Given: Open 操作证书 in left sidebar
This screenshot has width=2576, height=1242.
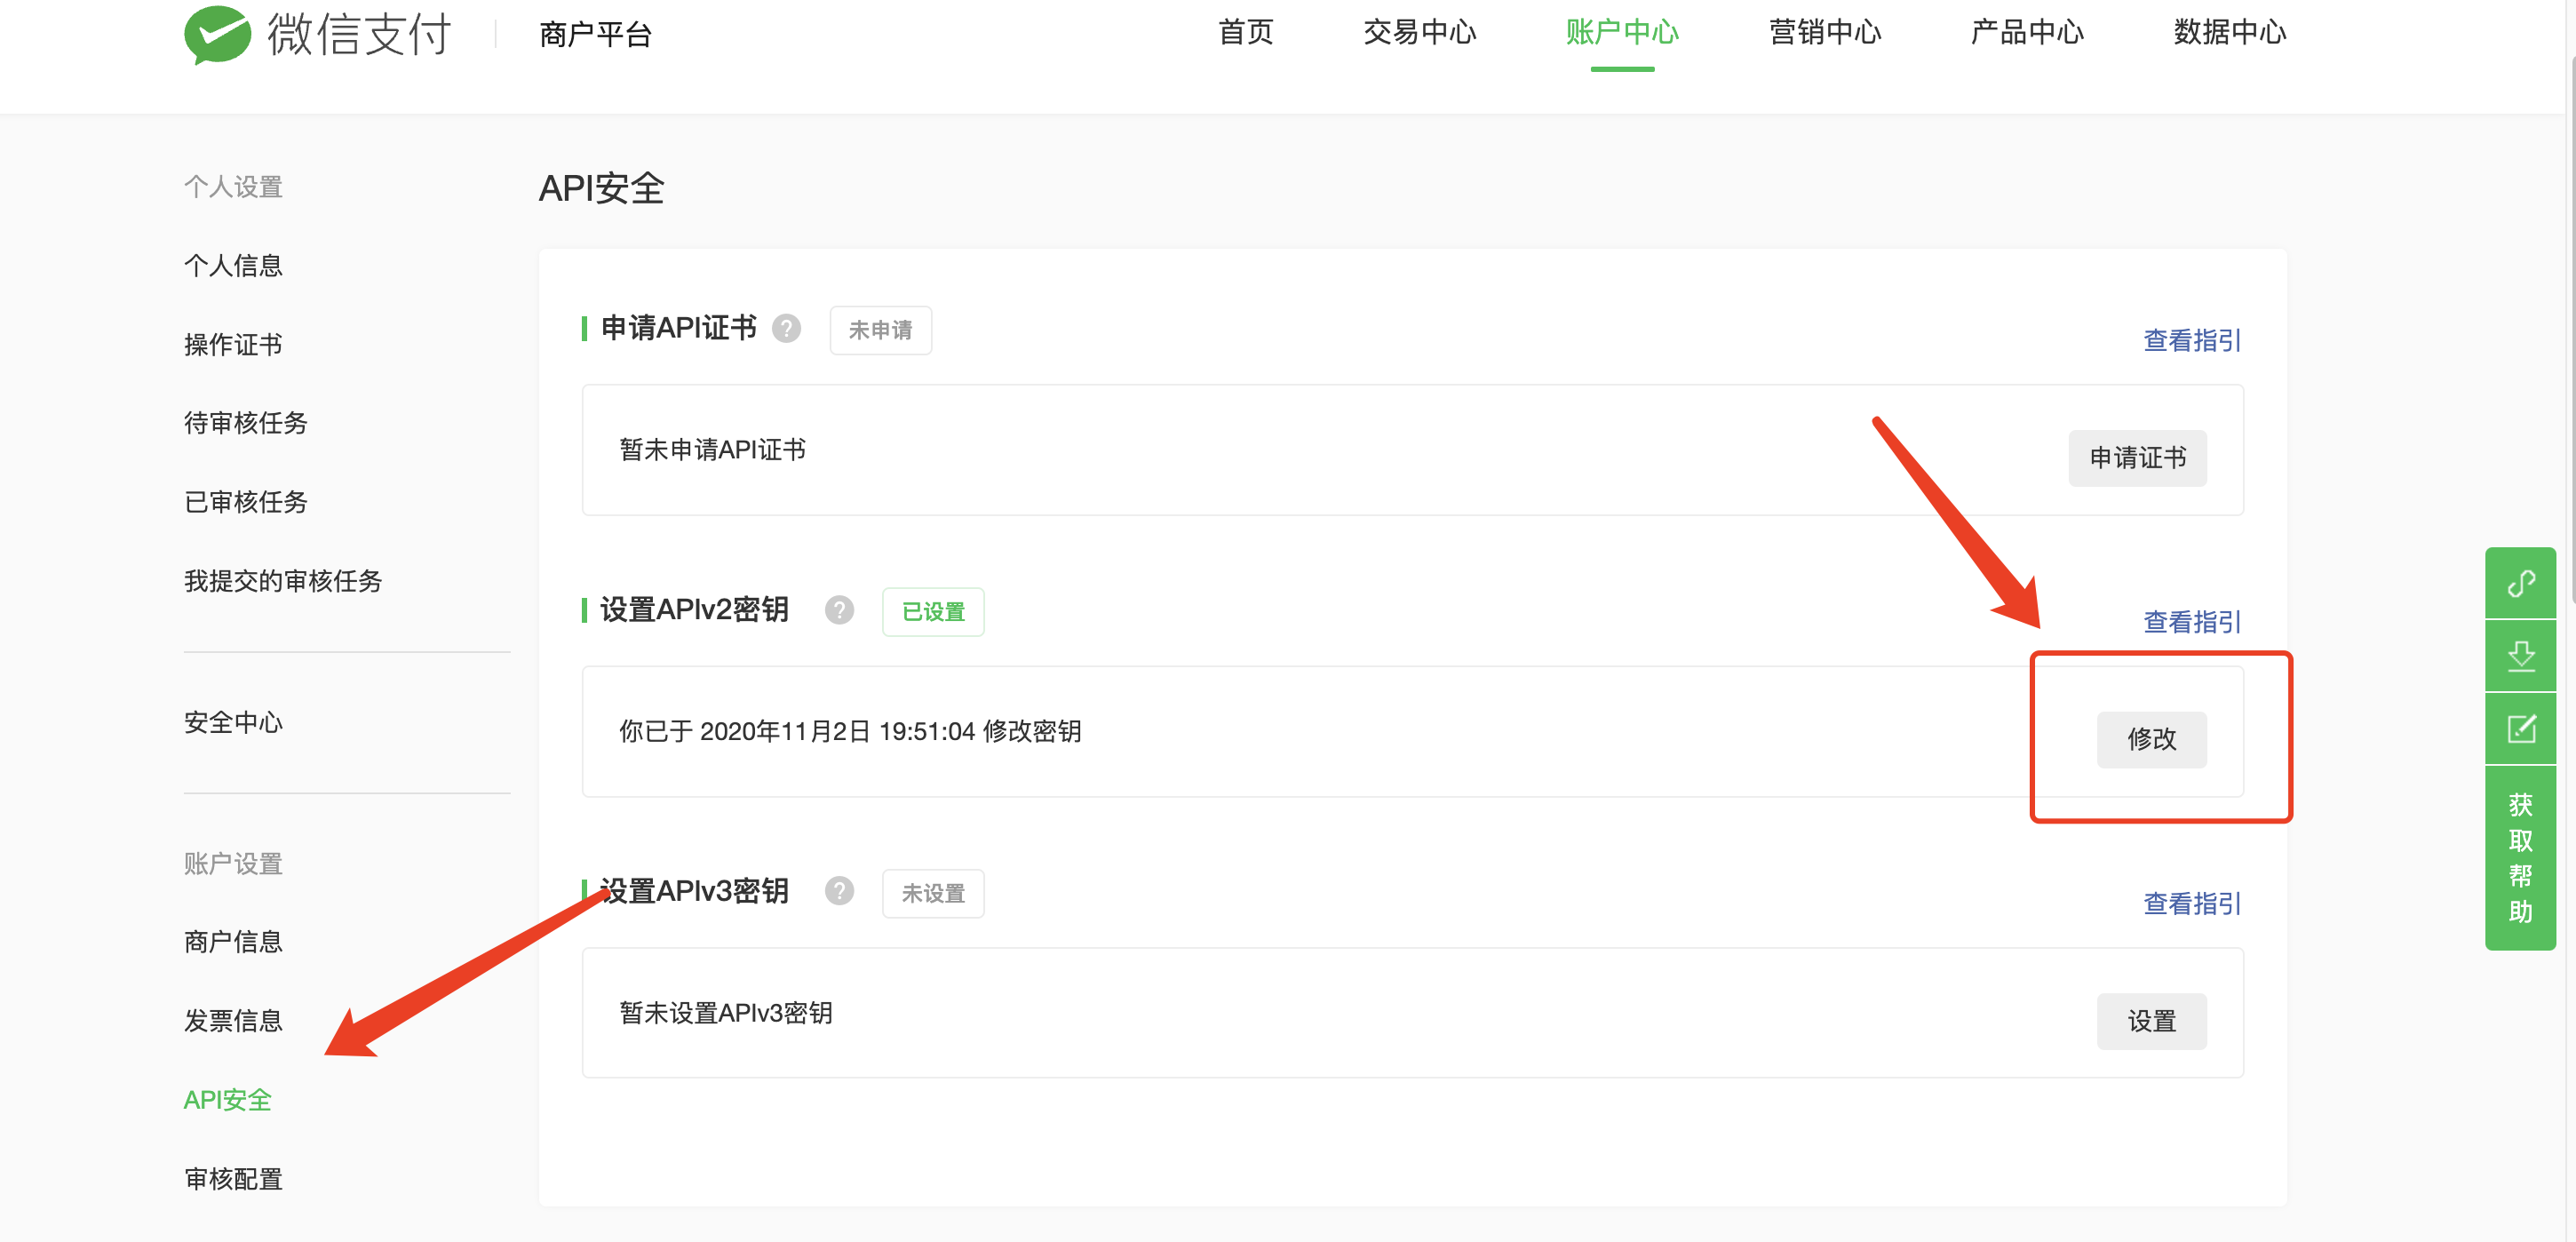Looking at the screenshot, I should pos(233,345).
